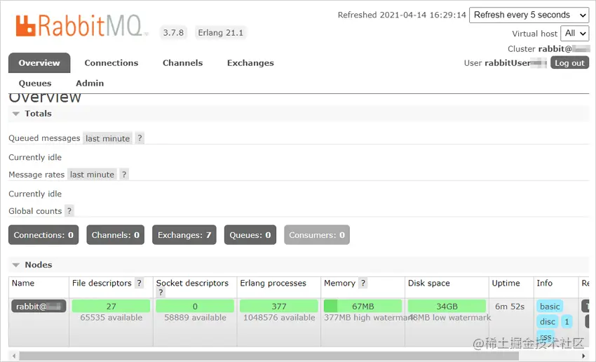Click the Consumers: 0 count button

point(317,235)
